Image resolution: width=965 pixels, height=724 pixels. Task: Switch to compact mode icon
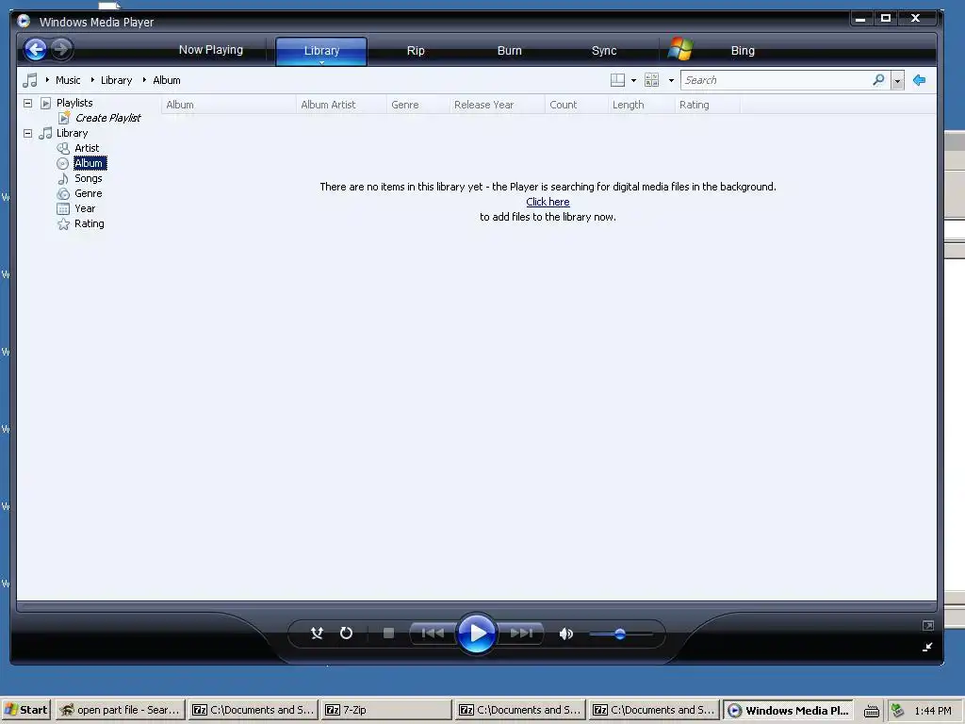click(x=927, y=647)
